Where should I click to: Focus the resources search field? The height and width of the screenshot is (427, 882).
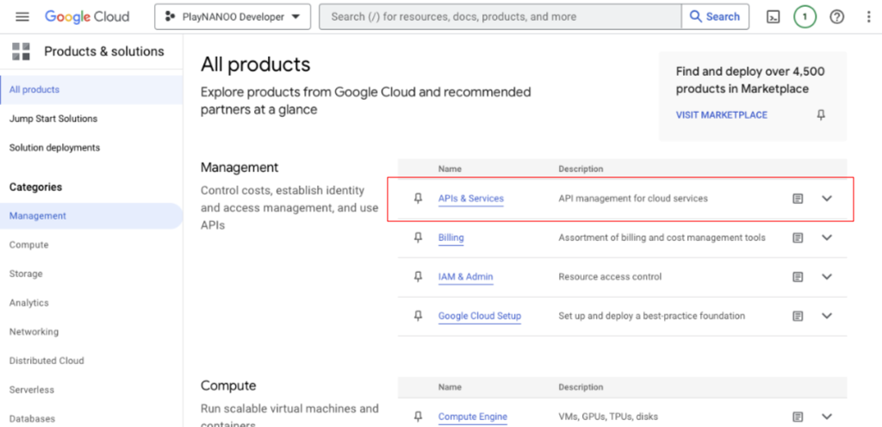(500, 17)
